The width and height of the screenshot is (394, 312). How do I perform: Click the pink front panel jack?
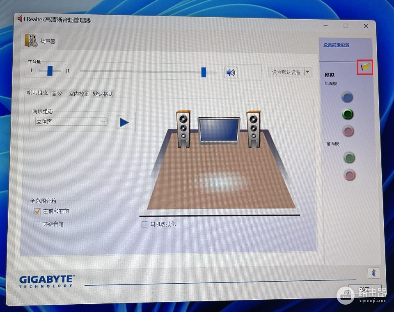tap(350, 175)
